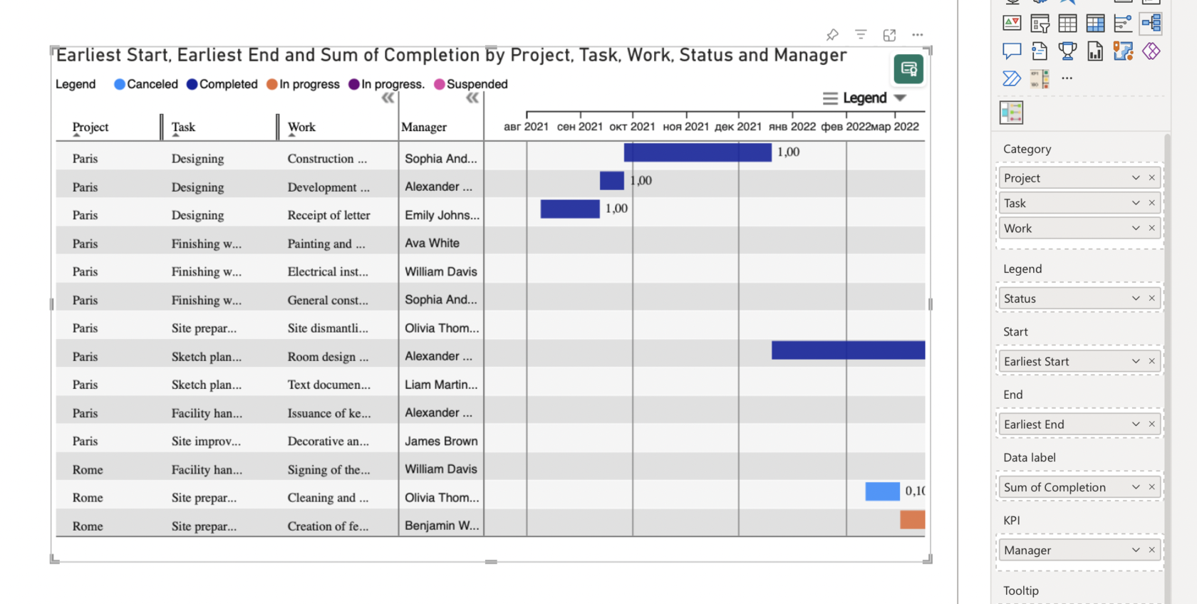Choose the Matrix visual icon
The width and height of the screenshot is (1197, 604).
pos(1095,24)
